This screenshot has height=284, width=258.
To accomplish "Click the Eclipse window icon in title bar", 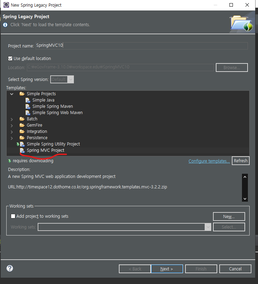I will click(6, 5).
